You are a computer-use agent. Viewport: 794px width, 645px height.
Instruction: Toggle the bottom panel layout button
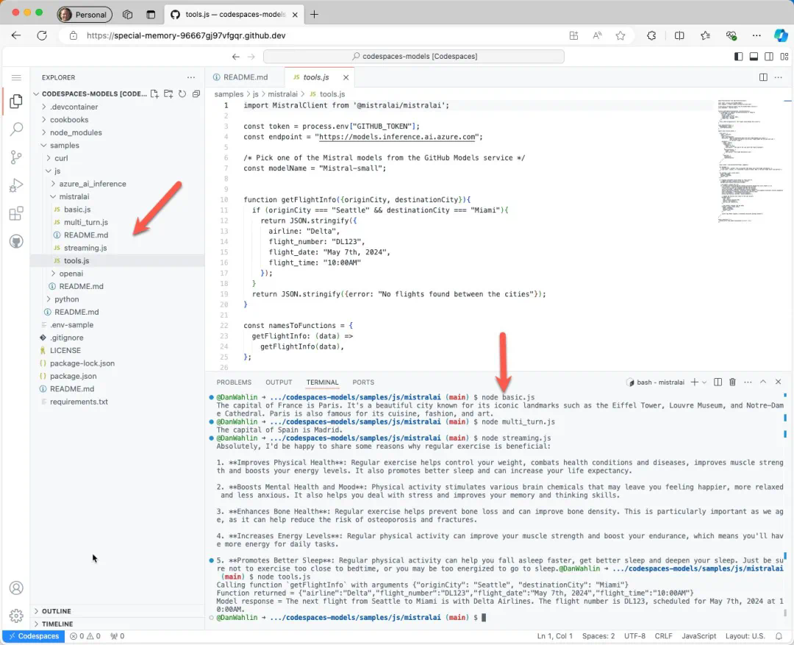[x=754, y=57]
